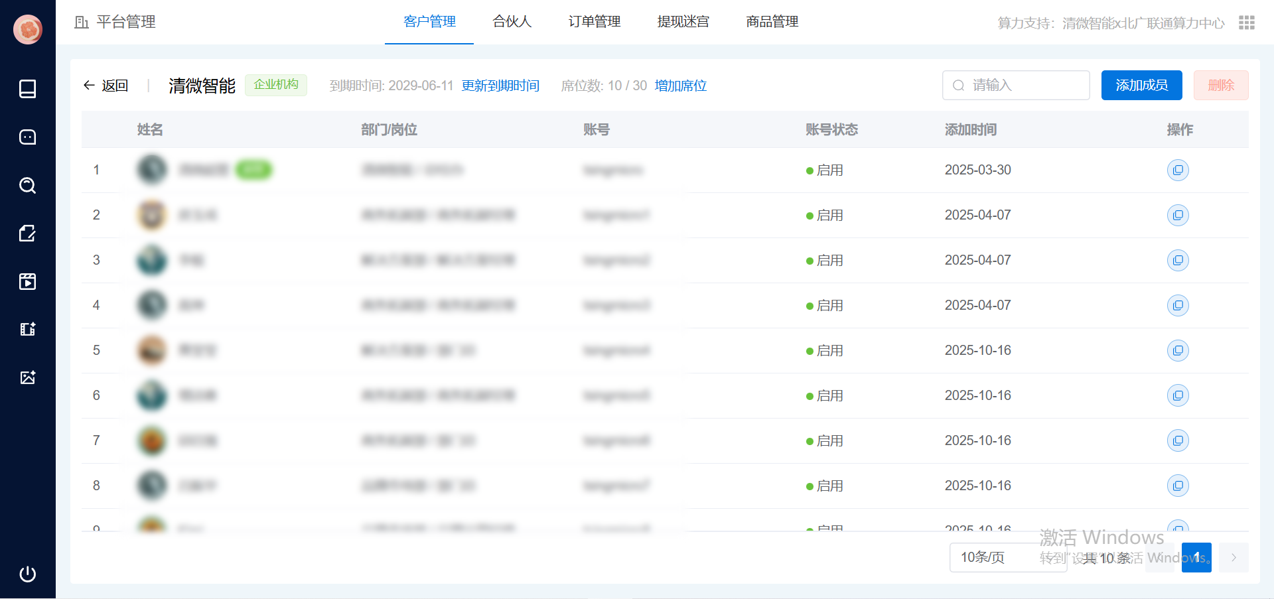Viewport: 1274px width, 599px height.
Task: Select the 商品管理 tab
Action: click(x=772, y=22)
